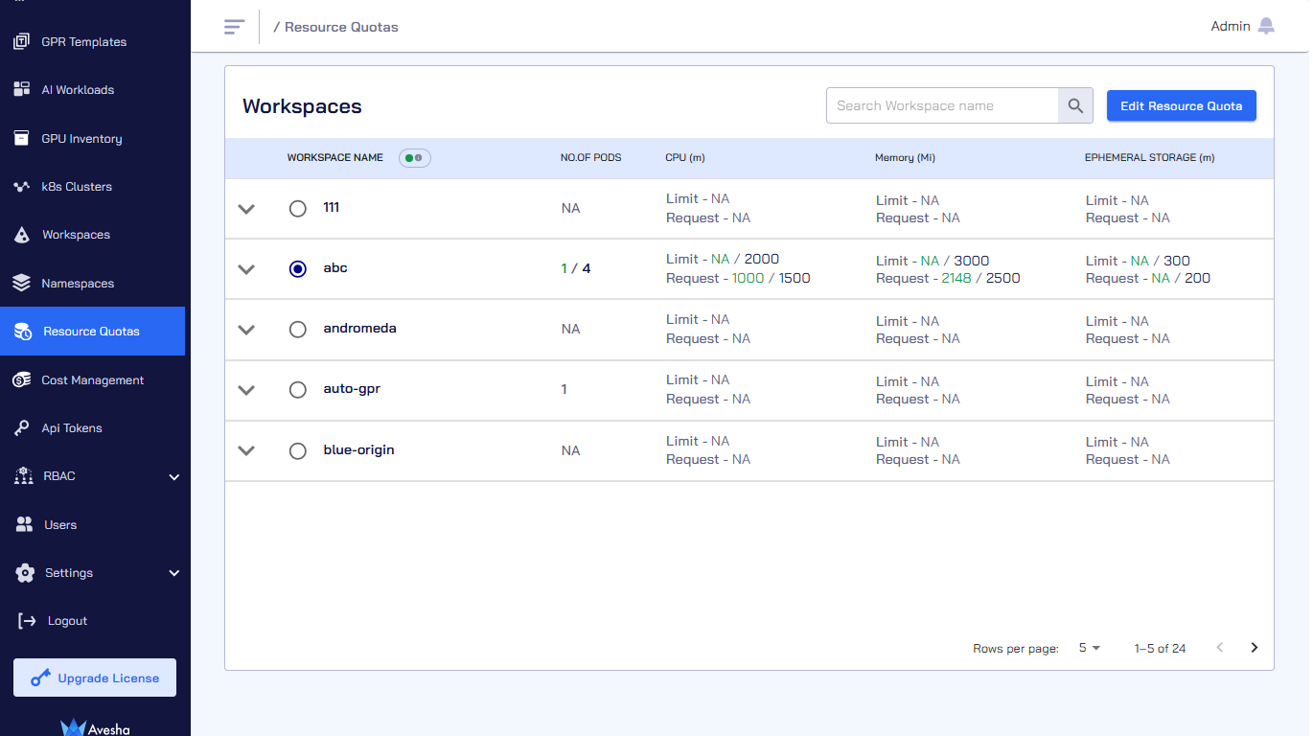Click the notification bell icon
The width and height of the screenshot is (1313, 736).
[1266, 26]
